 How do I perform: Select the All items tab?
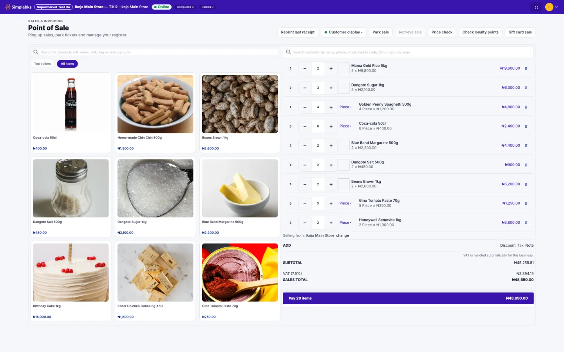click(67, 64)
